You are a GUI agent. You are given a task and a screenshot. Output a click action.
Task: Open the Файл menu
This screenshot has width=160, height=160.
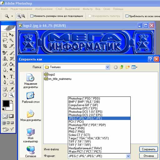point(4,9)
